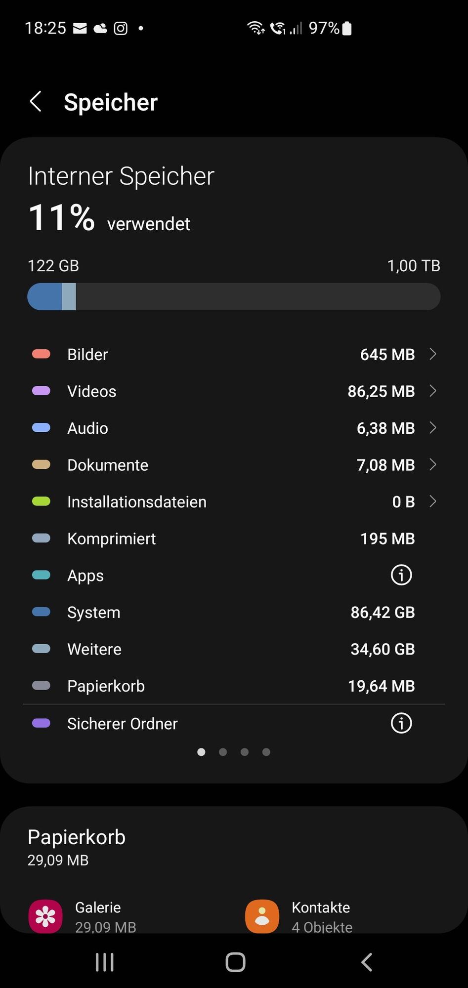Select the System row showing 86,42 GB
The image size is (468, 988).
232,612
